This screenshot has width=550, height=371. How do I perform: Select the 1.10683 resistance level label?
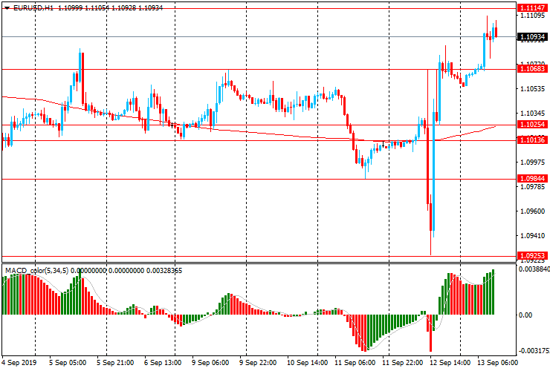coord(531,69)
